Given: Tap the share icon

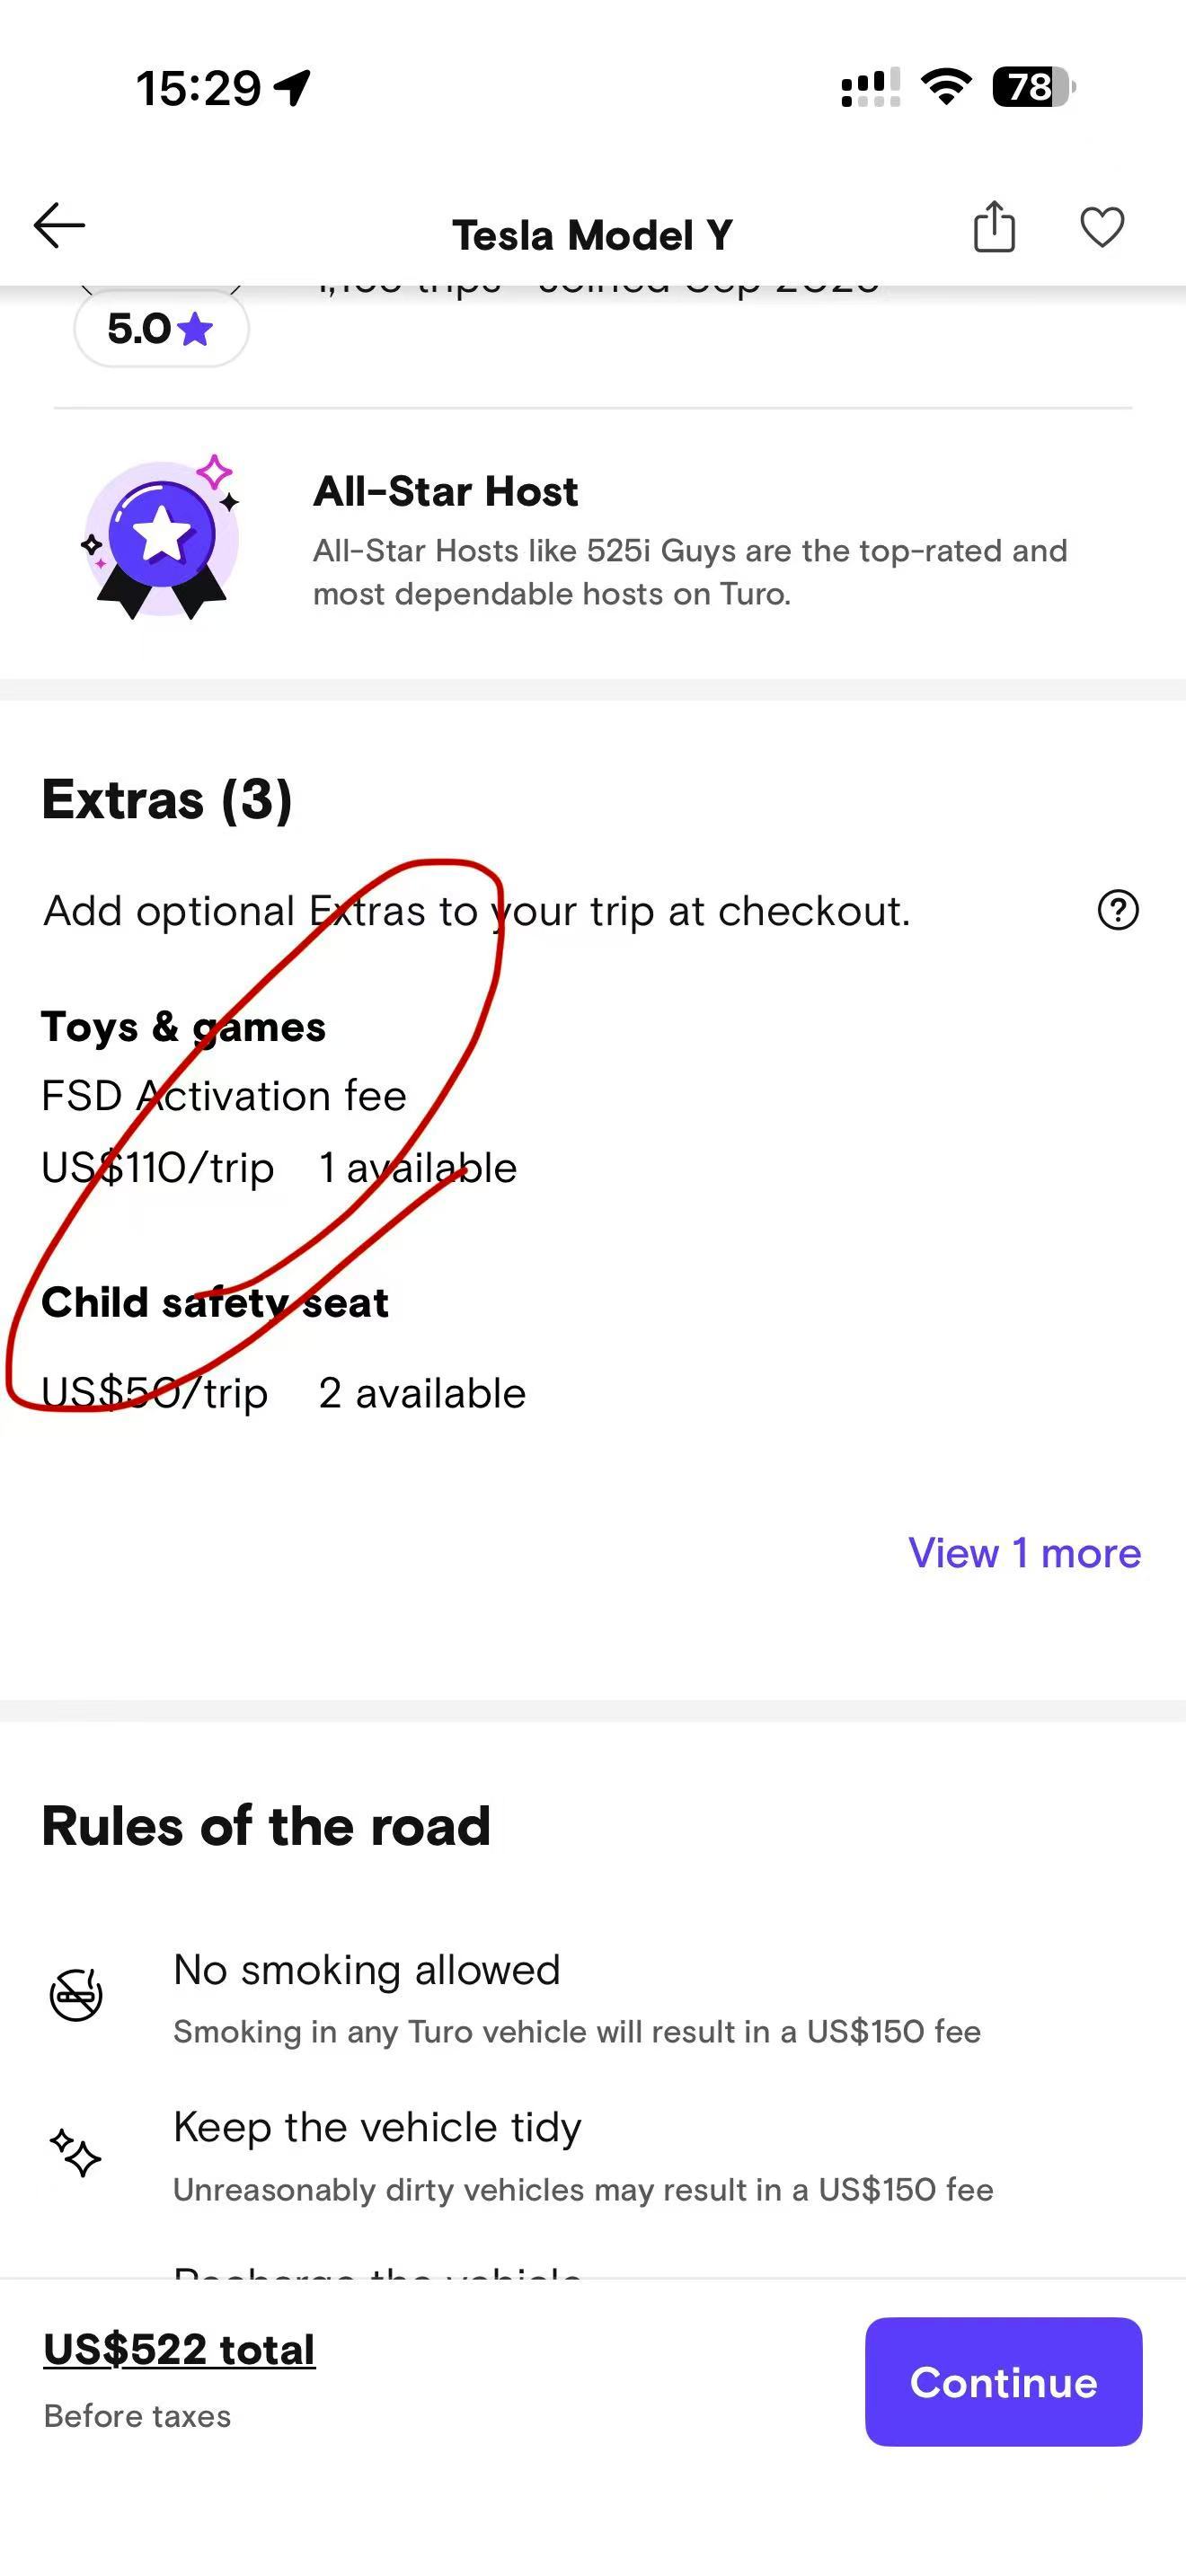Looking at the screenshot, I should tap(994, 227).
